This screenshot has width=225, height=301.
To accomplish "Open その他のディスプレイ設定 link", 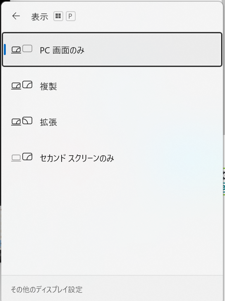I will click(x=47, y=289).
